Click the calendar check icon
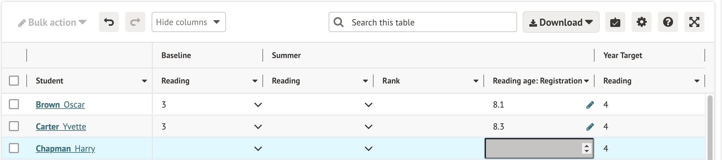 [x=615, y=22]
